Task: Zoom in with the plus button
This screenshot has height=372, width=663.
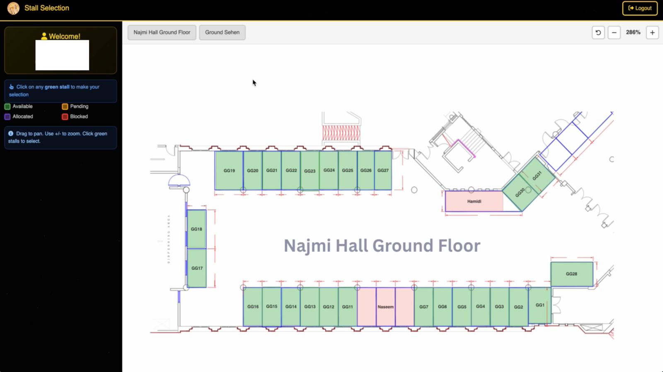Action: point(652,32)
